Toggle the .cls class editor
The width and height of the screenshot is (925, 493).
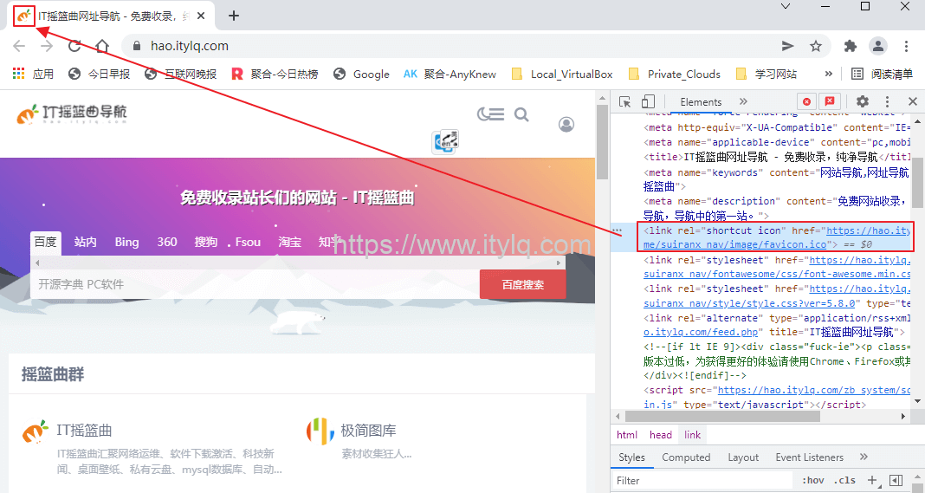pos(844,480)
